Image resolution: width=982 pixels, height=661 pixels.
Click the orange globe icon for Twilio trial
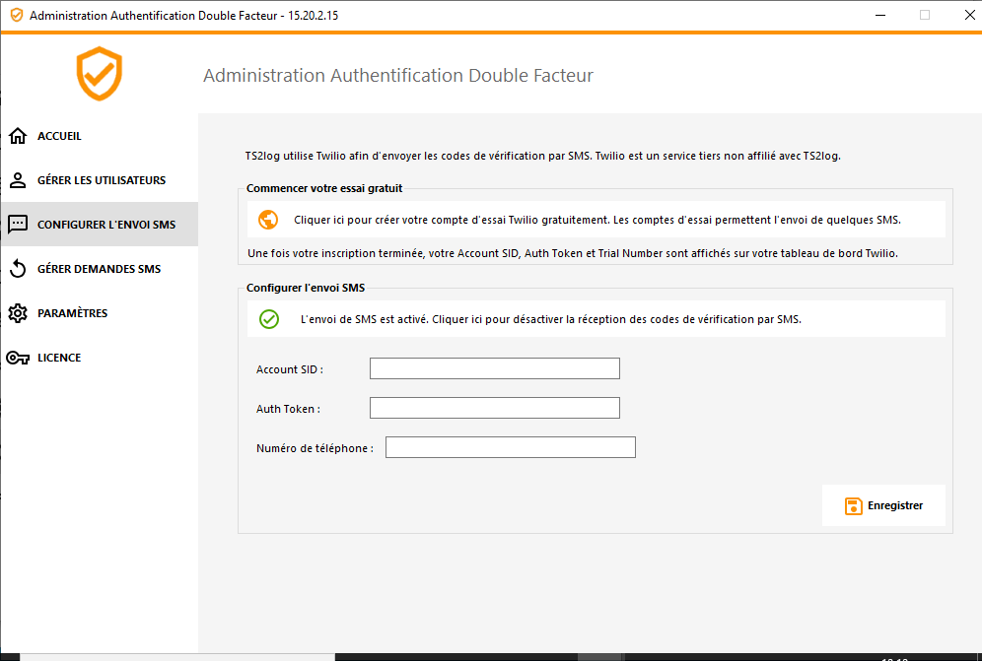point(268,220)
